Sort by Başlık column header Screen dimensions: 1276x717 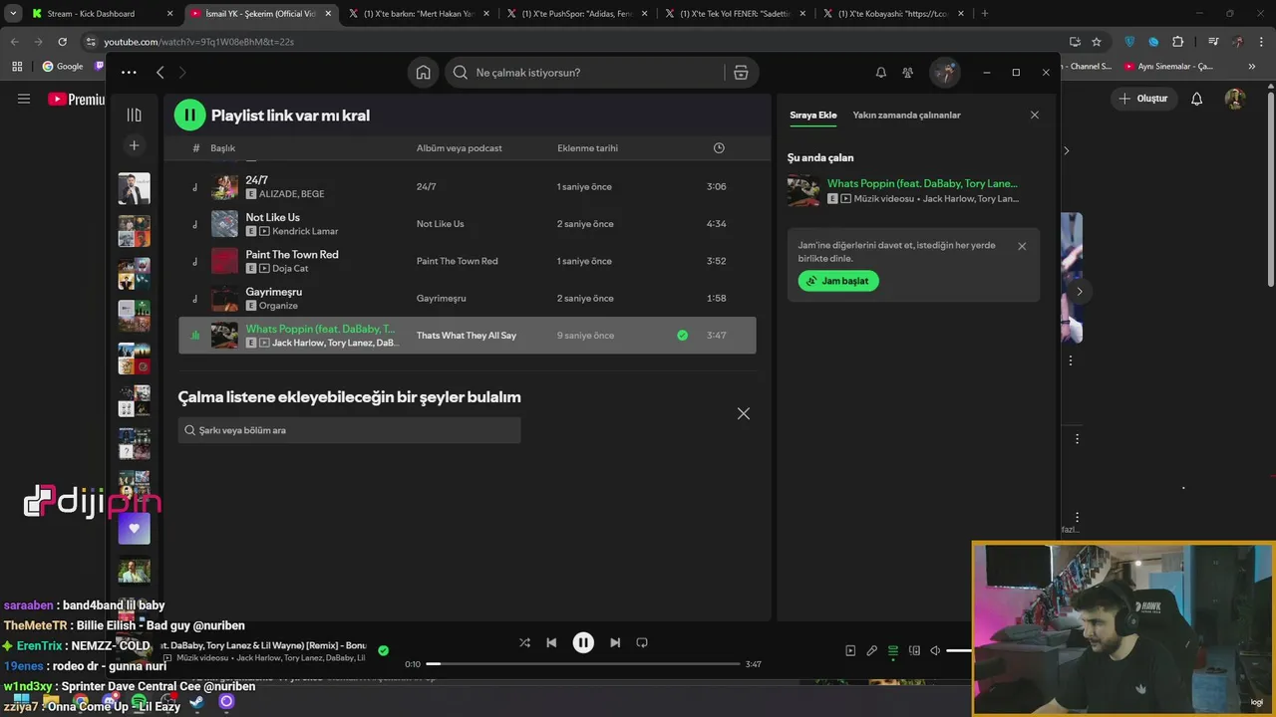click(222, 148)
